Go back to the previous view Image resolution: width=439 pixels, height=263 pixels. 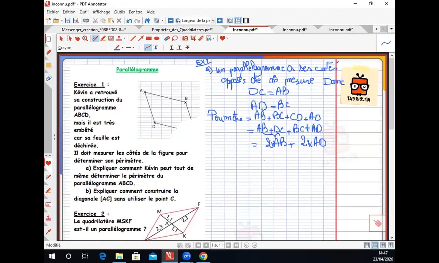(x=247, y=245)
